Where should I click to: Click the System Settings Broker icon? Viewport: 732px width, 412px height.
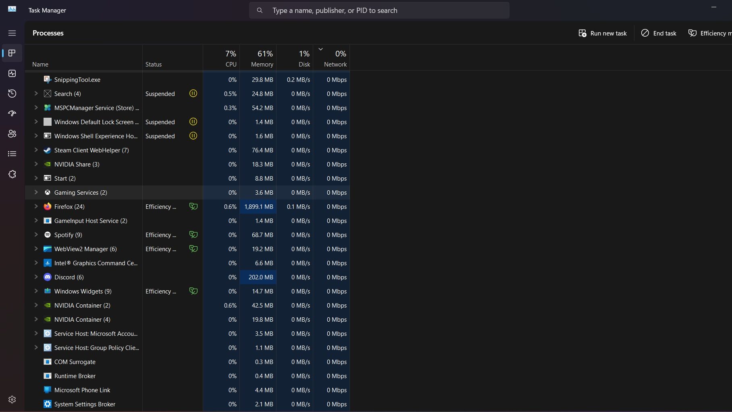click(48, 404)
